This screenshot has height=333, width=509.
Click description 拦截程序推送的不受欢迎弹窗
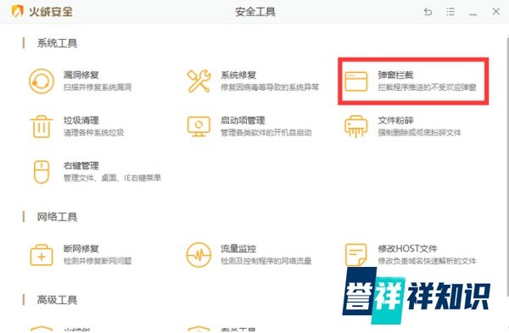(428, 87)
